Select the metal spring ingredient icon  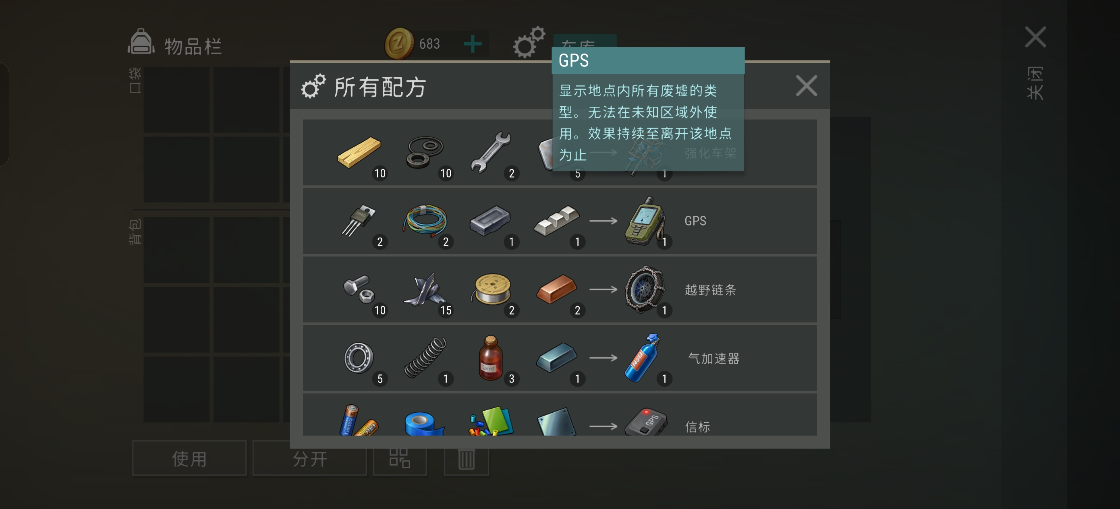tap(425, 358)
